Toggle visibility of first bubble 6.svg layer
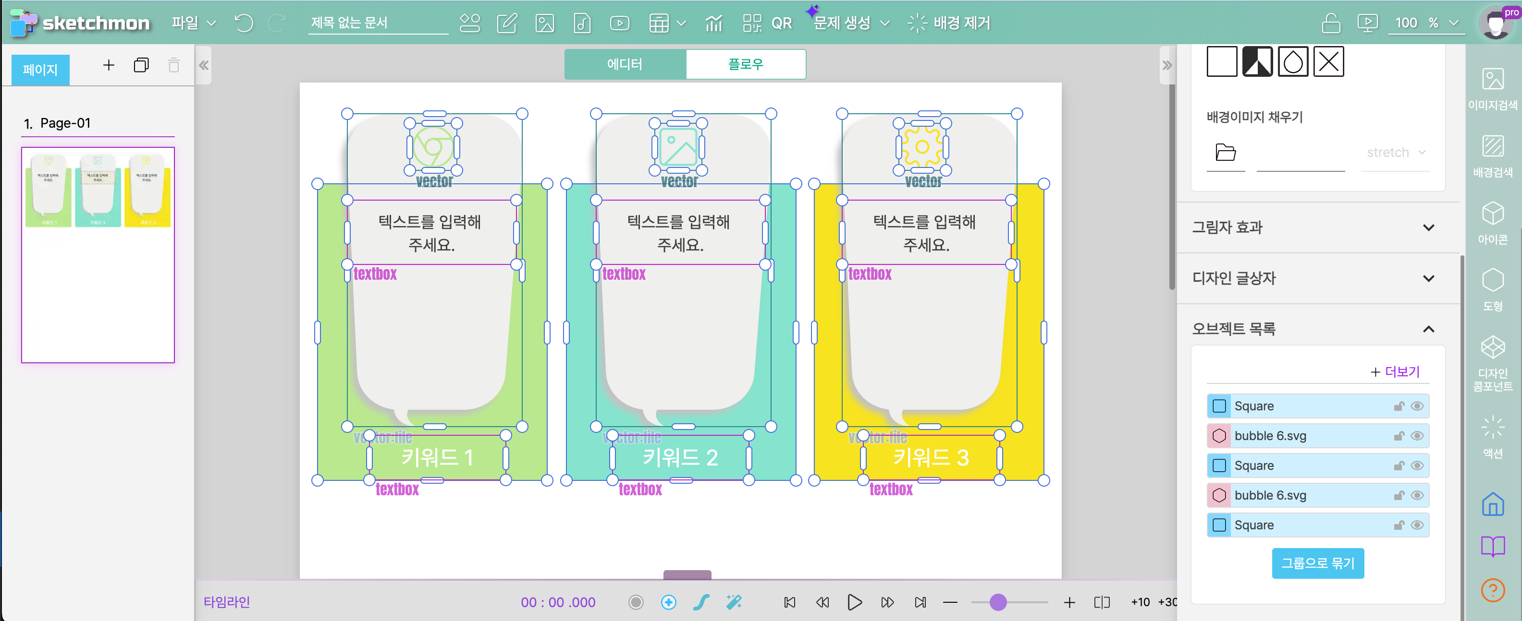Image resolution: width=1522 pixels, height=621 pixels. [x=1417, y=436]
